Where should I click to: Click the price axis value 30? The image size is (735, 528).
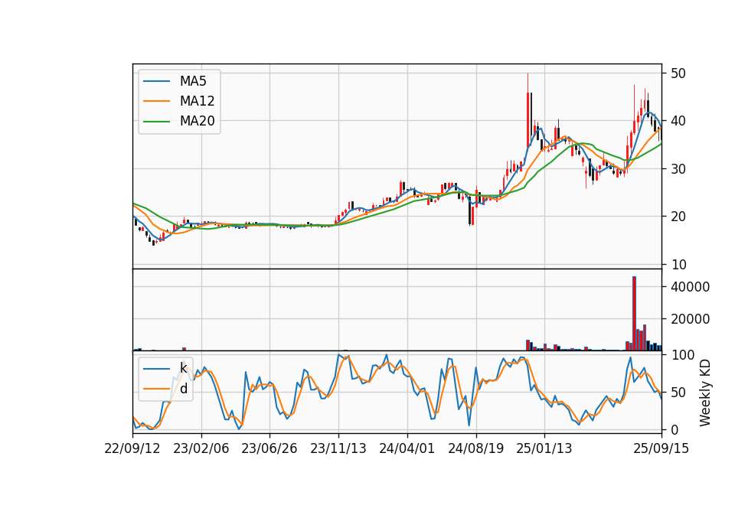coord(678,169)
